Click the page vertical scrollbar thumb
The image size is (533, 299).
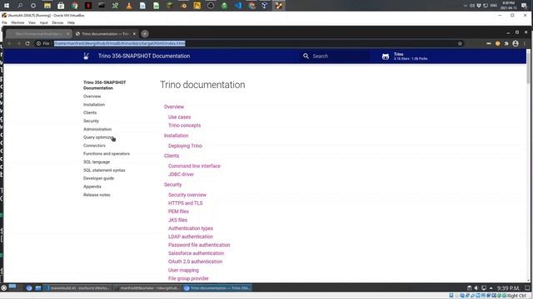[x=528, y=68]
